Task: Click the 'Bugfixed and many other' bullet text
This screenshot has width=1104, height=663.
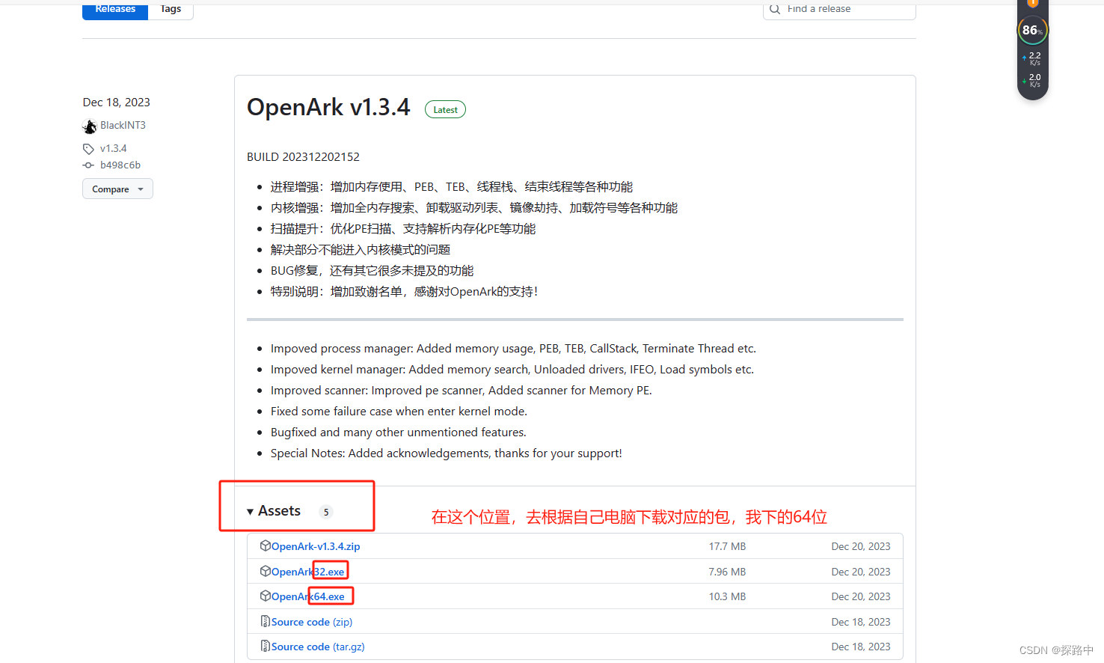Action: click(398, 432)
